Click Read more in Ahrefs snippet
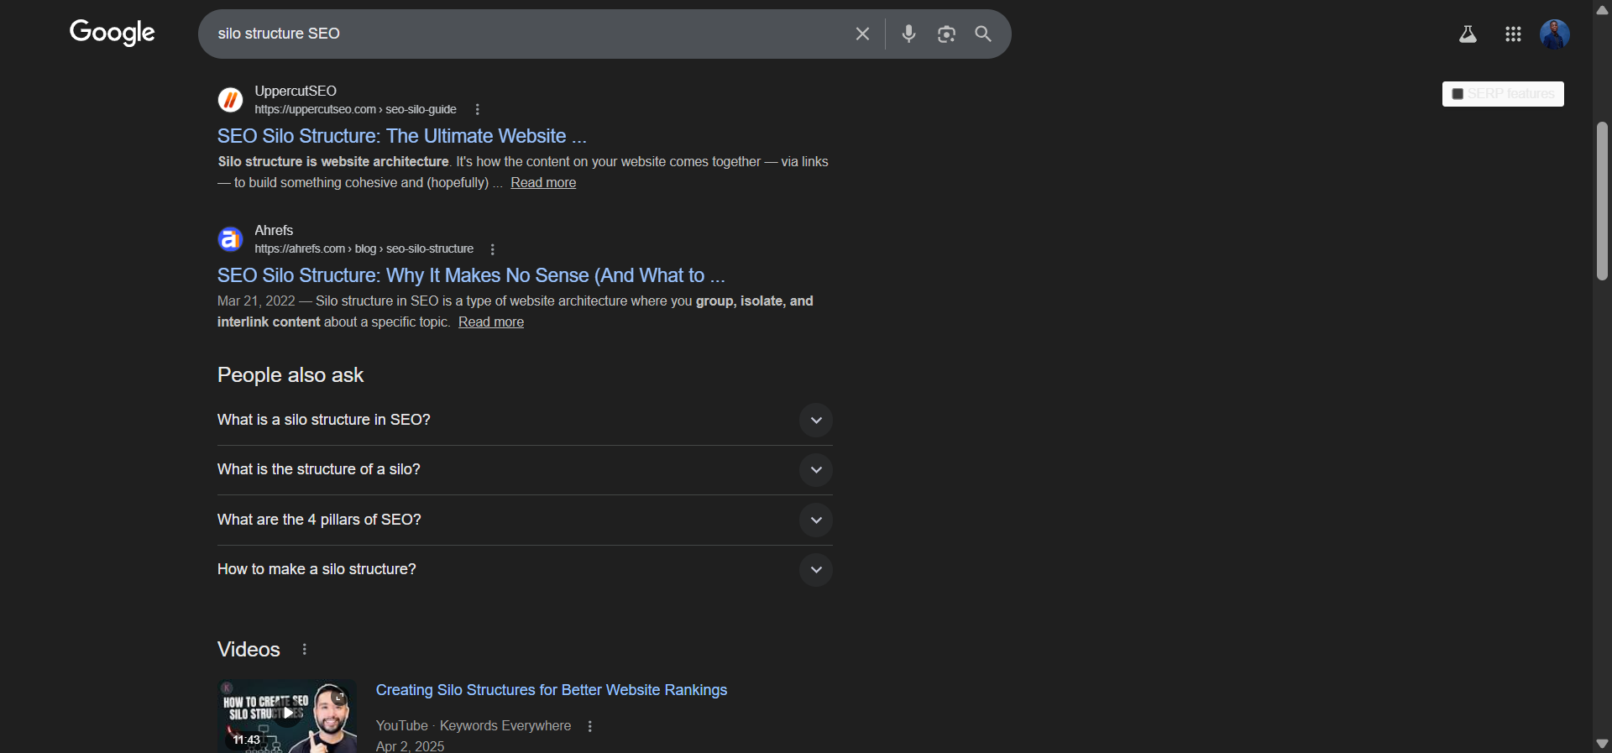This screenshot has height=753, width=1612. click(491, 322)
